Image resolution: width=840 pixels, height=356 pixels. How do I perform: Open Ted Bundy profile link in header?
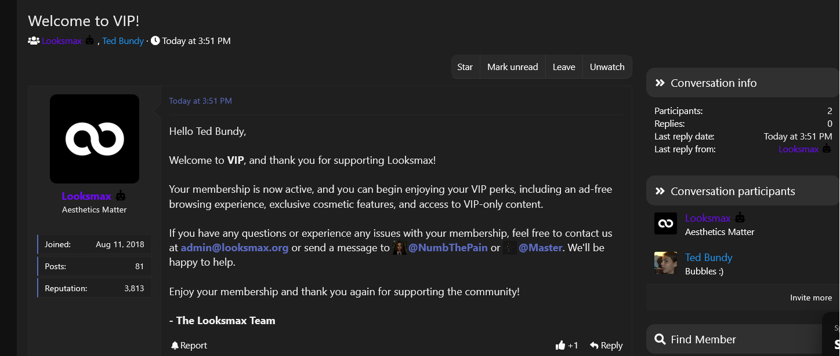point(123,41)
